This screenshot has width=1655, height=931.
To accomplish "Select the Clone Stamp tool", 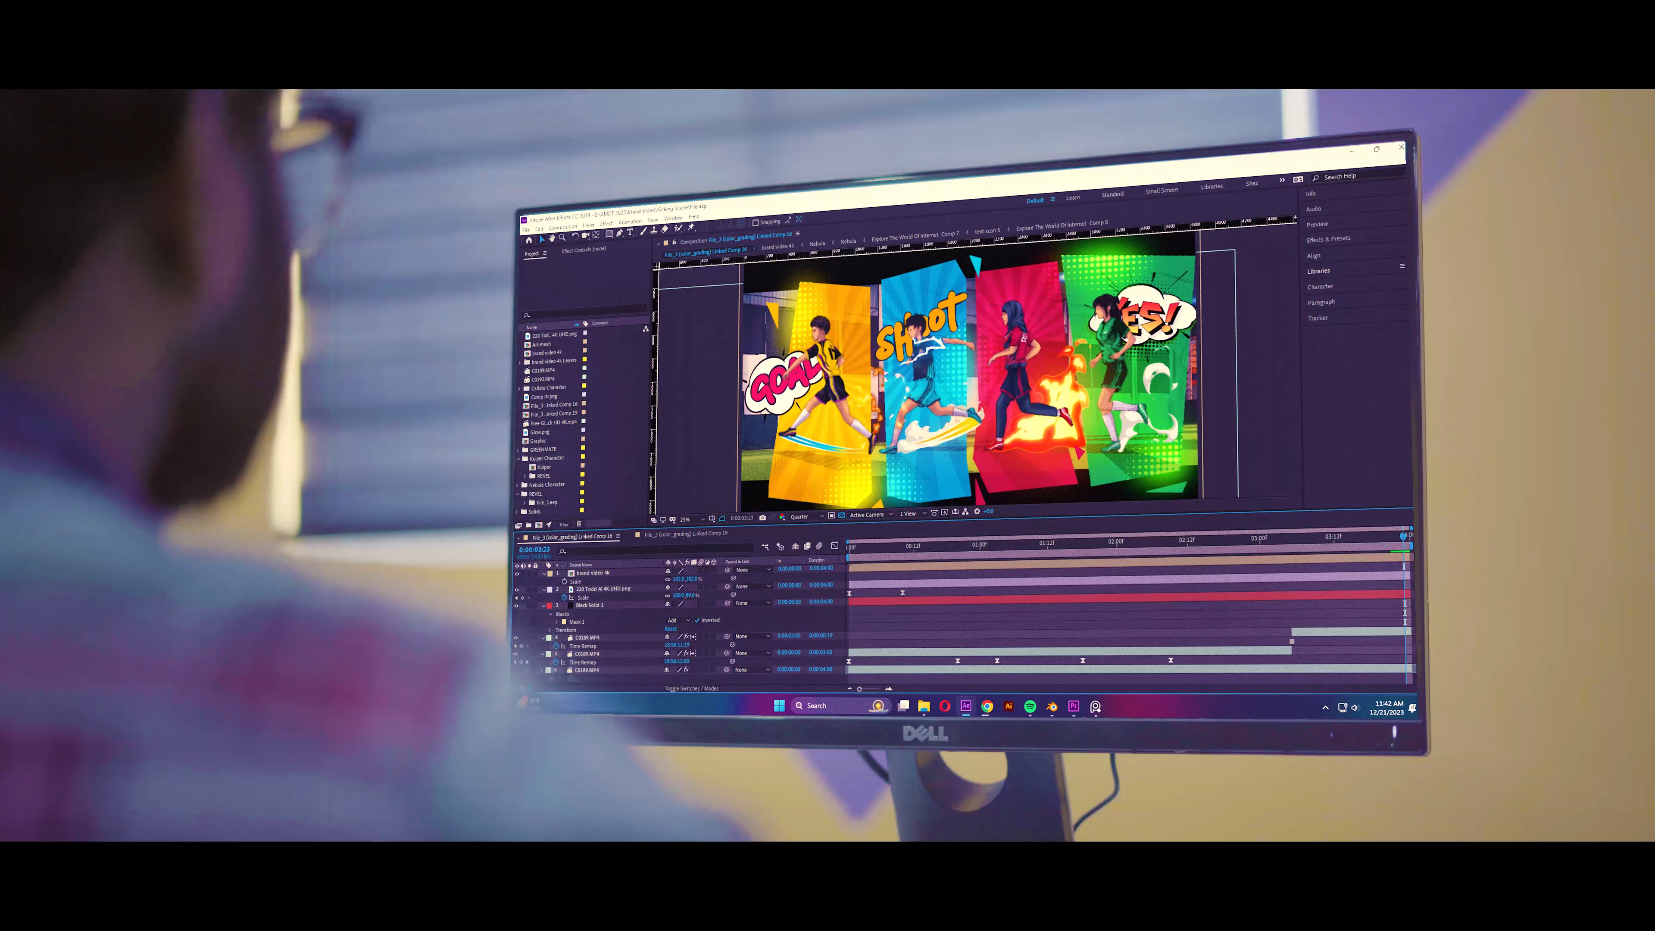I will coord(654,230).
